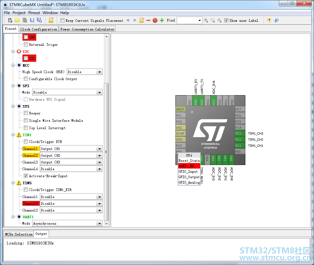Click the green plus icon
The height and width of the screenshot is (265, 314).
(162, 21)
